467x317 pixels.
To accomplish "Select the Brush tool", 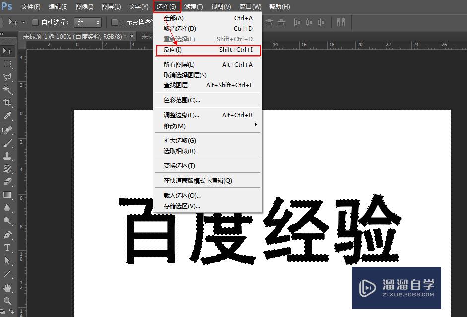I will tap(7, 144).
